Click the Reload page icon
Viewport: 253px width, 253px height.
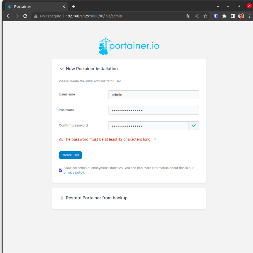click(x=25, y=16)
